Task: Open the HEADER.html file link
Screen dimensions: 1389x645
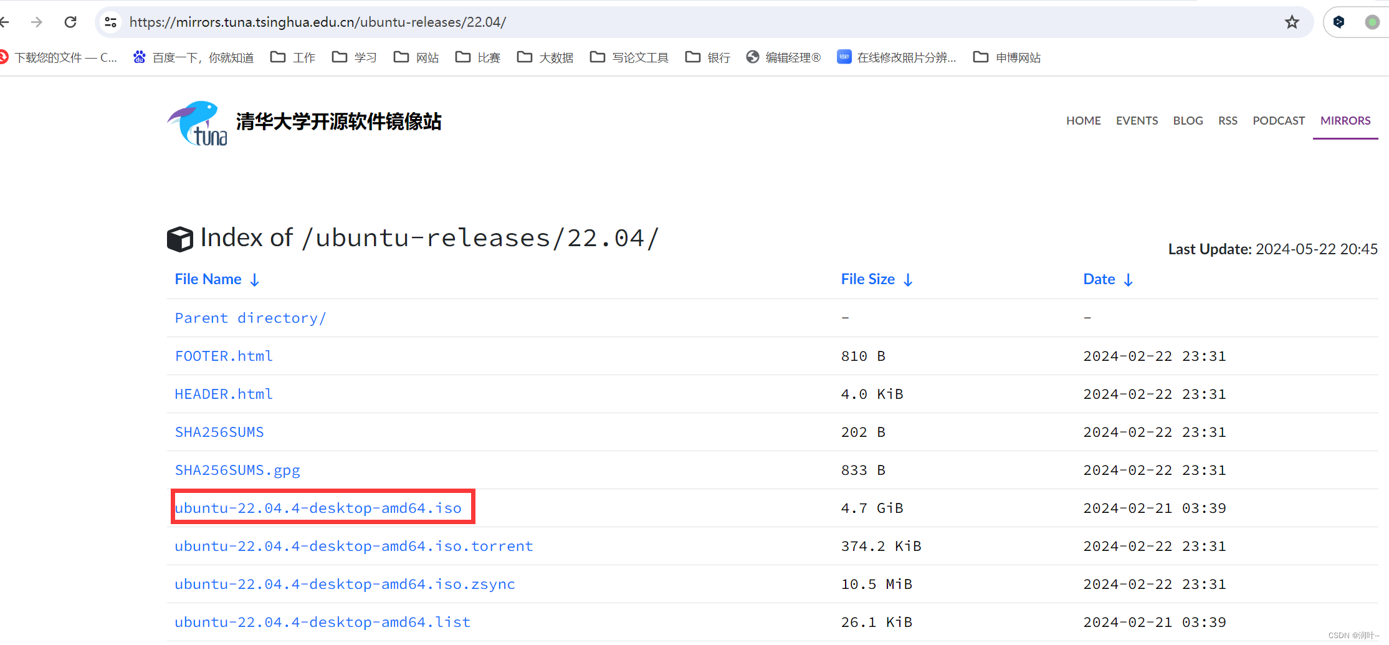Action: click(x=224, y=394)
